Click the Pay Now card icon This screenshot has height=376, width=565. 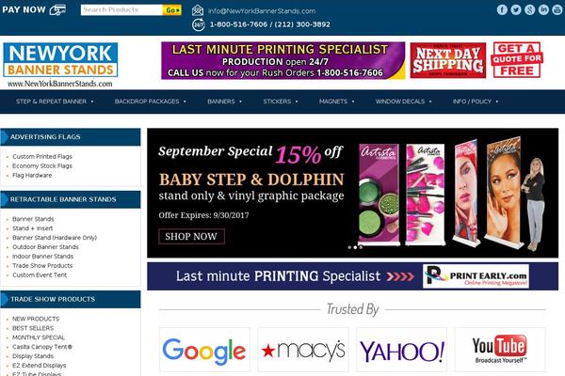pos(57,9)
